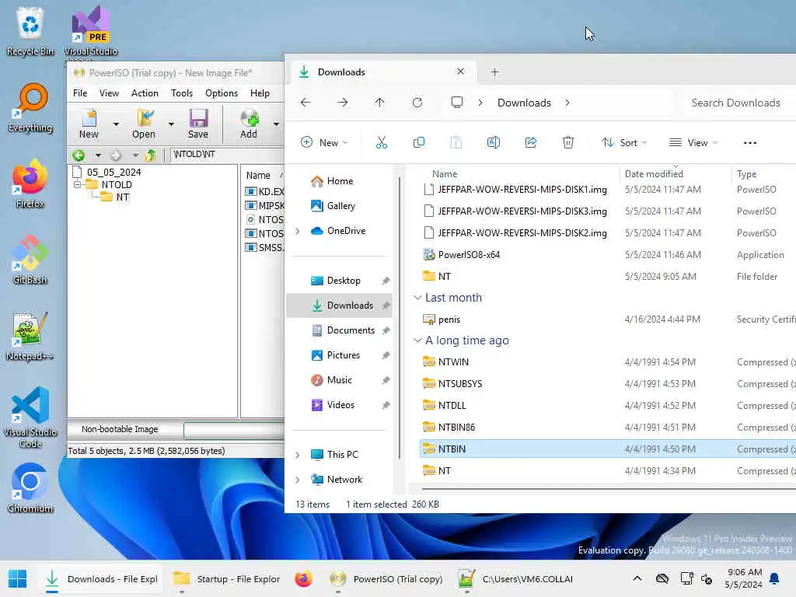
Task: Collapse NTOLD tree node in PowerISO
Action: (x=77, y=185)
